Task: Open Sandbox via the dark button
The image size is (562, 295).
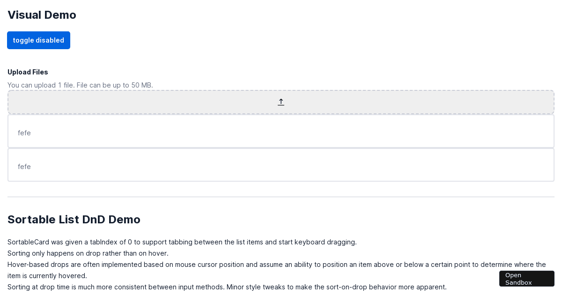Action: (526, 279)
